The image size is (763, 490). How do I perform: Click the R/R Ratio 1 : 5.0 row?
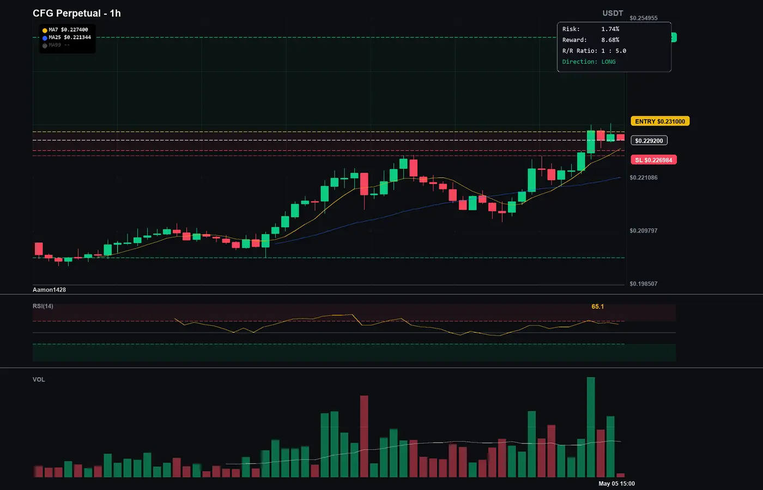pos(594,51)
